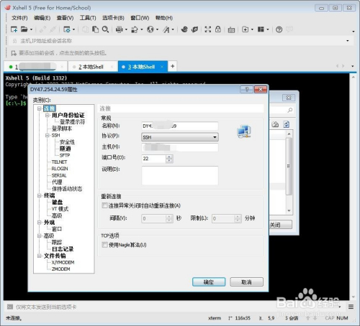Open the 帮助(H) menu

coord(164,18)
